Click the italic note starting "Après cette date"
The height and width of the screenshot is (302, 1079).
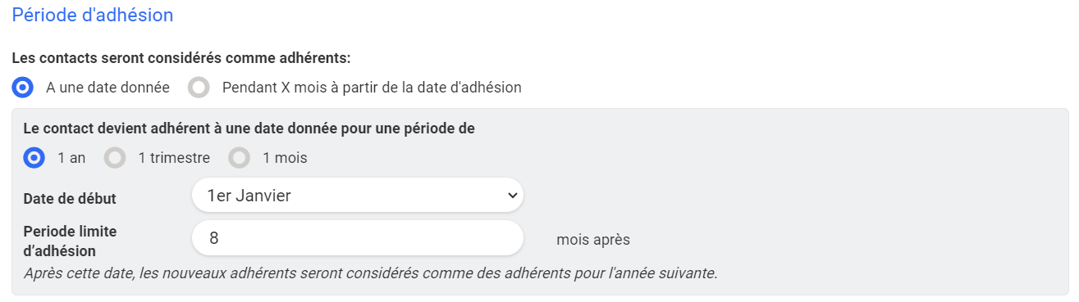pos(370,273)
